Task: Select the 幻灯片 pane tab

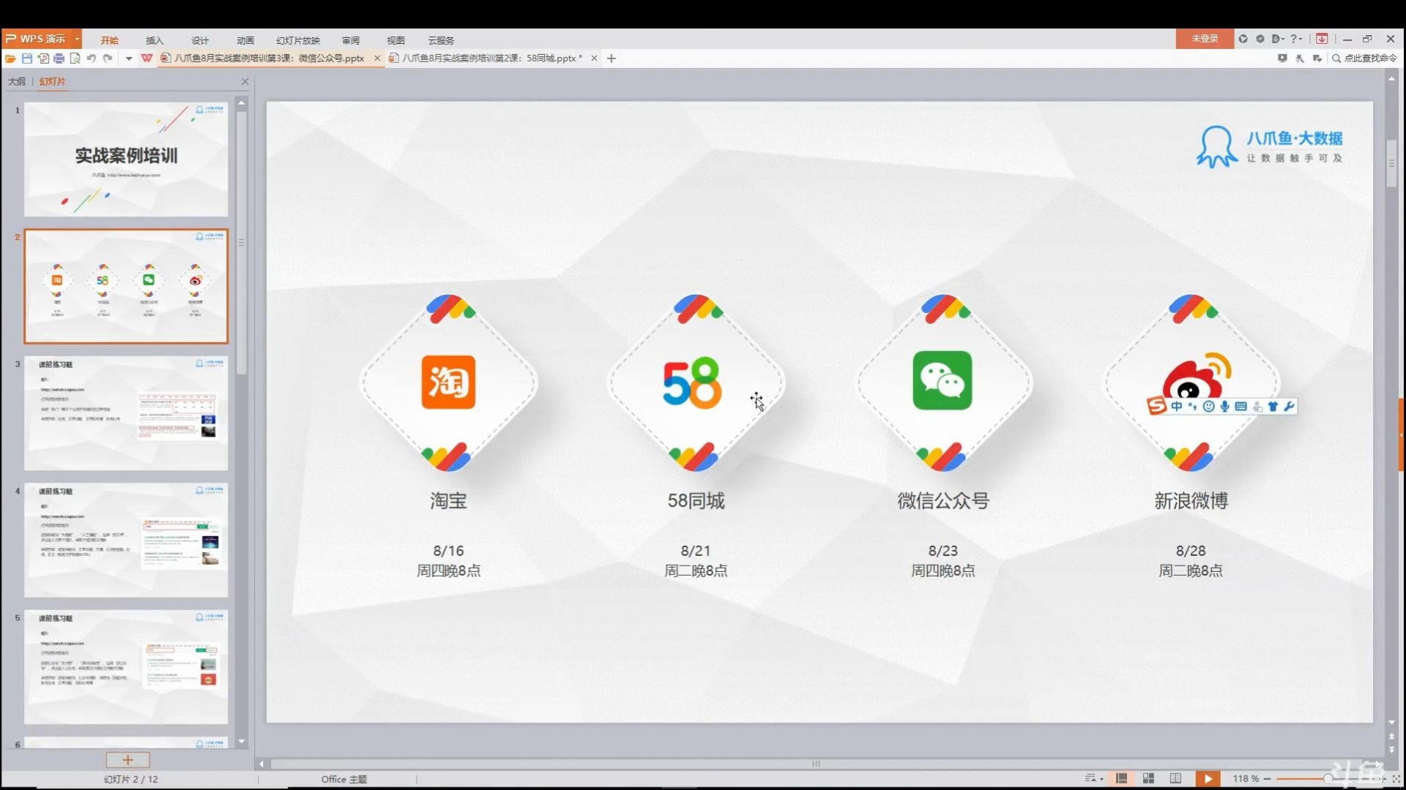Action: (52, 82)
